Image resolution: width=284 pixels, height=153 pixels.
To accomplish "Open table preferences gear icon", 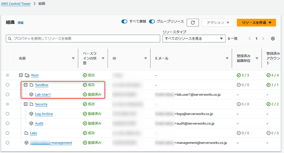I will pos(273,38).
